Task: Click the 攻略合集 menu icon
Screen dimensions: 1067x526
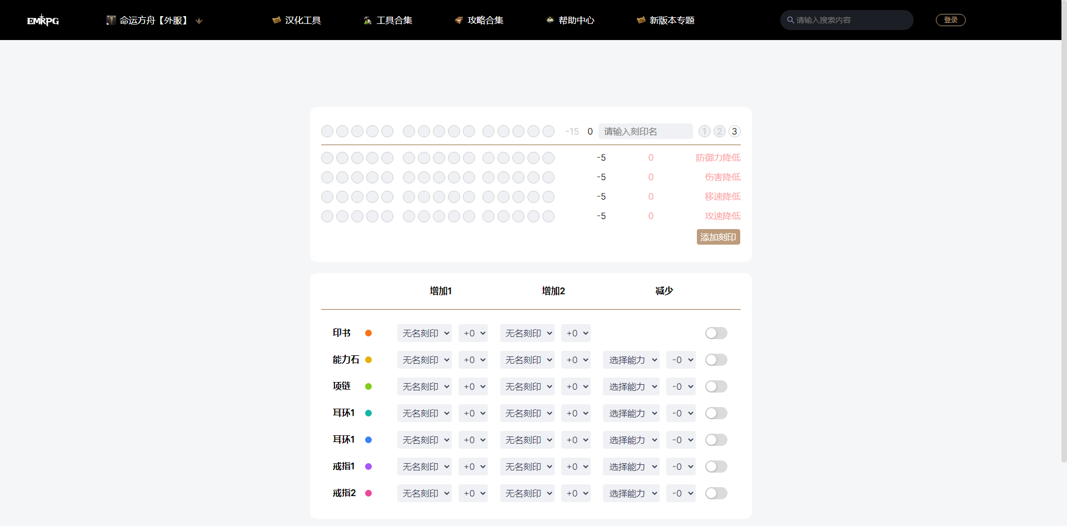Action: [458, 20]
